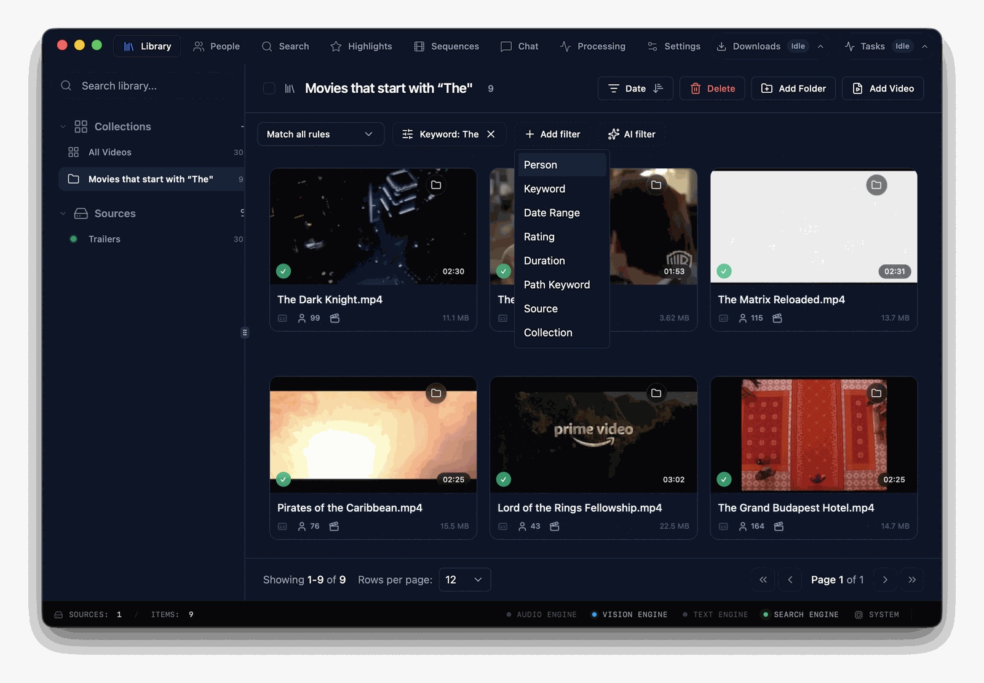
Task: Select All Videos in the sidebar
Action: point(151,152)
